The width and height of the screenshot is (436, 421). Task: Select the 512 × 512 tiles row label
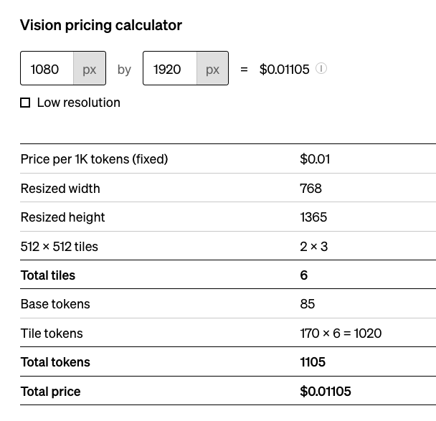[60, 247]
